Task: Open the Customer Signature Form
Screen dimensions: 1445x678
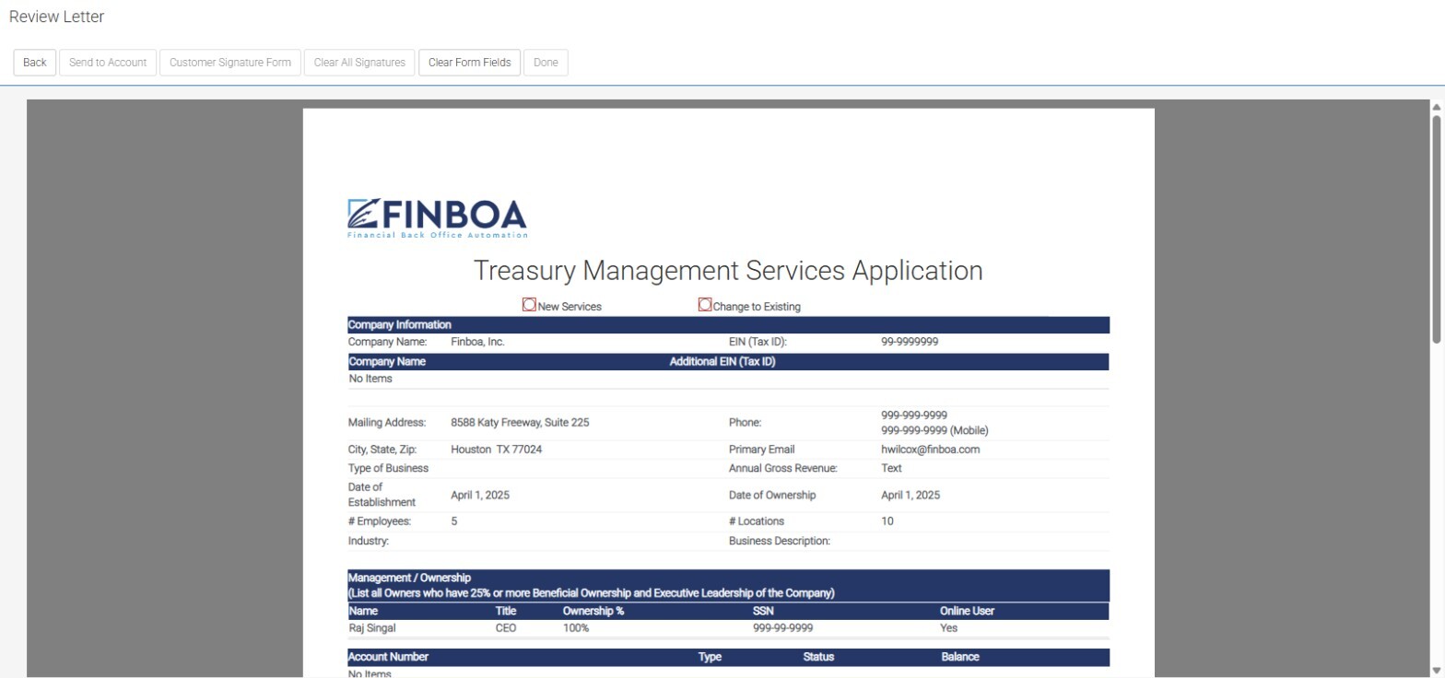Action: [x=229, y=63]
